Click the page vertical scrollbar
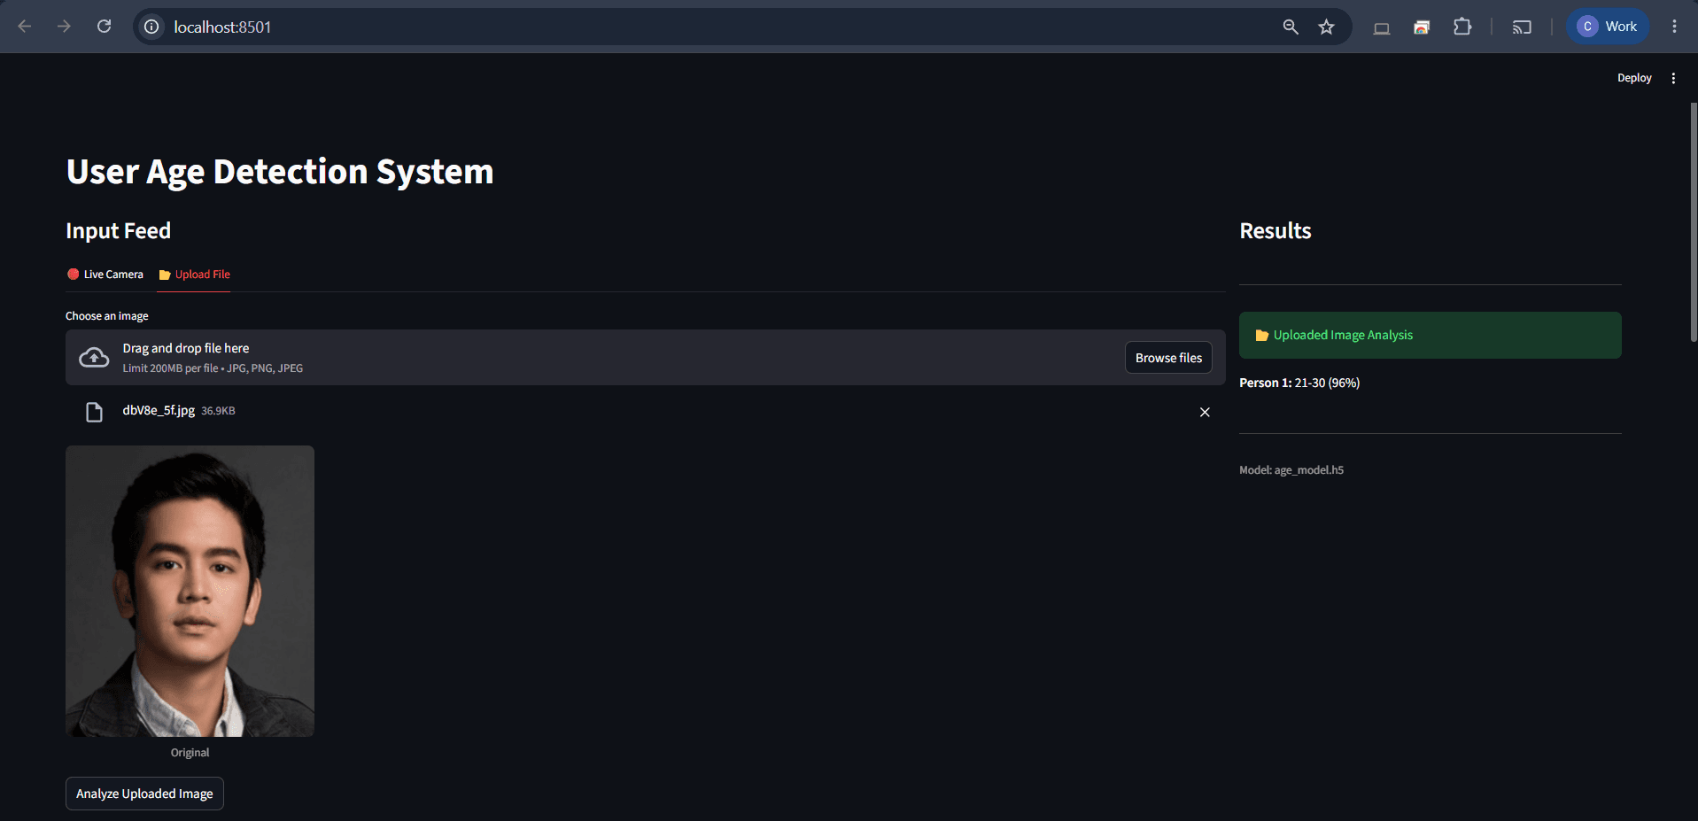 1694,221
